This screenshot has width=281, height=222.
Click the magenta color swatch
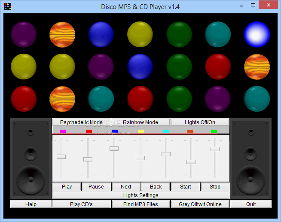(63, 131)
